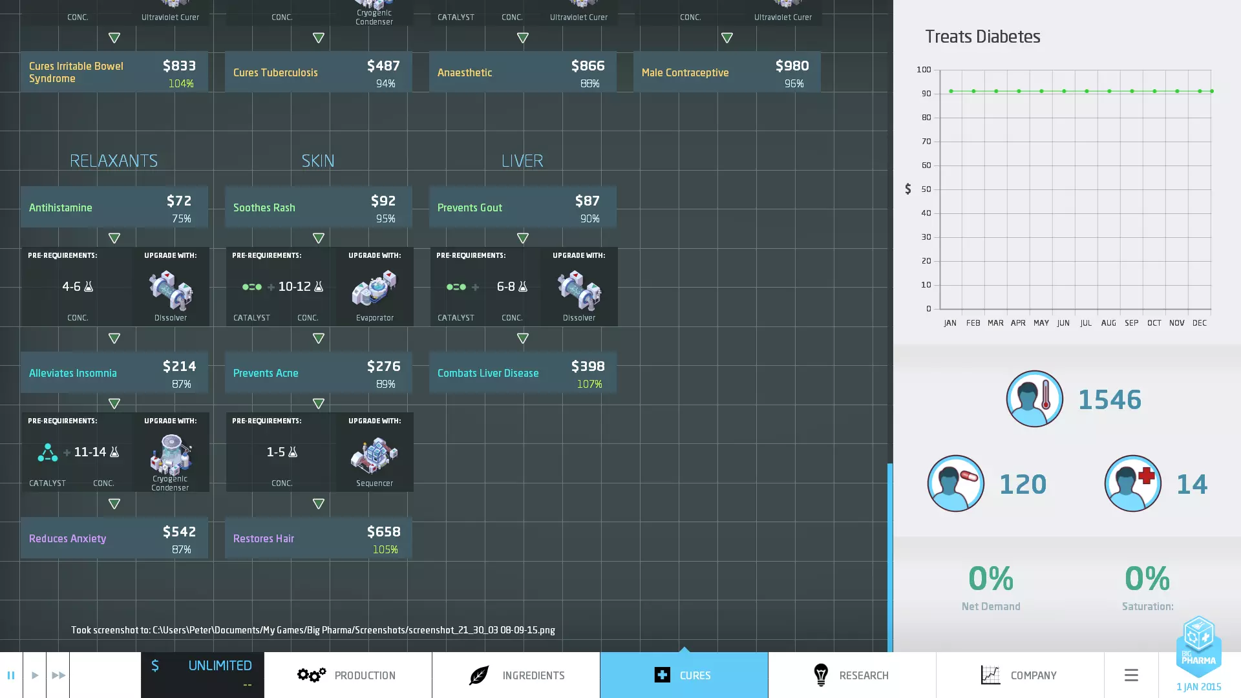Image resolution: width=1241 pixels, height=698 pixels.
Task: Open the hamburger menu
Action: (1131, 675)
